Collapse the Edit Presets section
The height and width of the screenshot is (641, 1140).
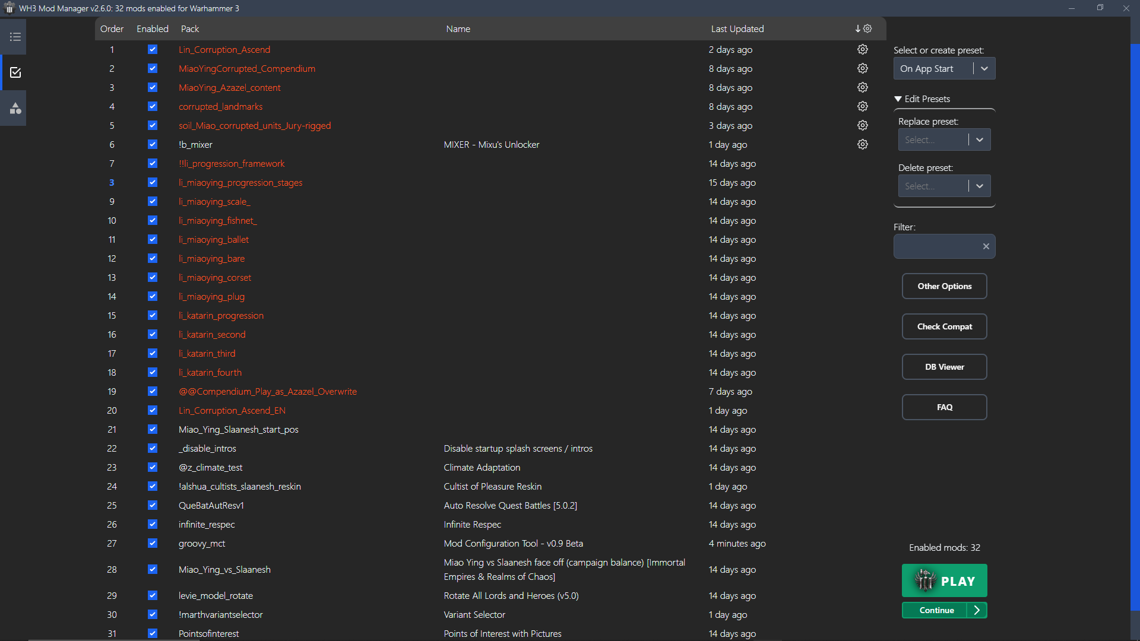pyautogui.click(x=922, y=99)
